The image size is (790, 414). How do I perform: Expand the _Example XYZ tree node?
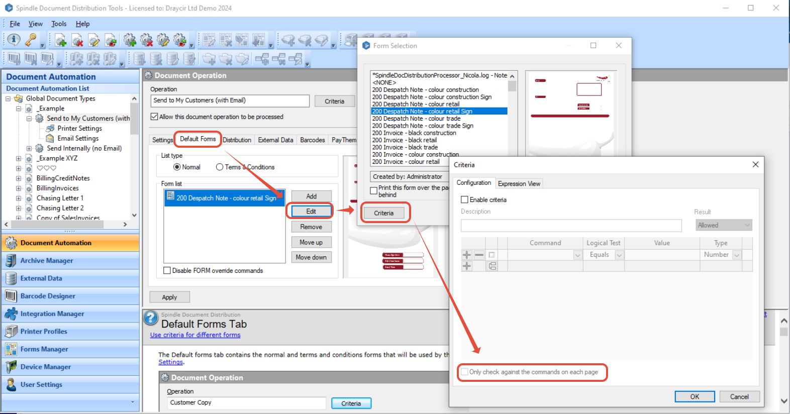tap(19, 158)
